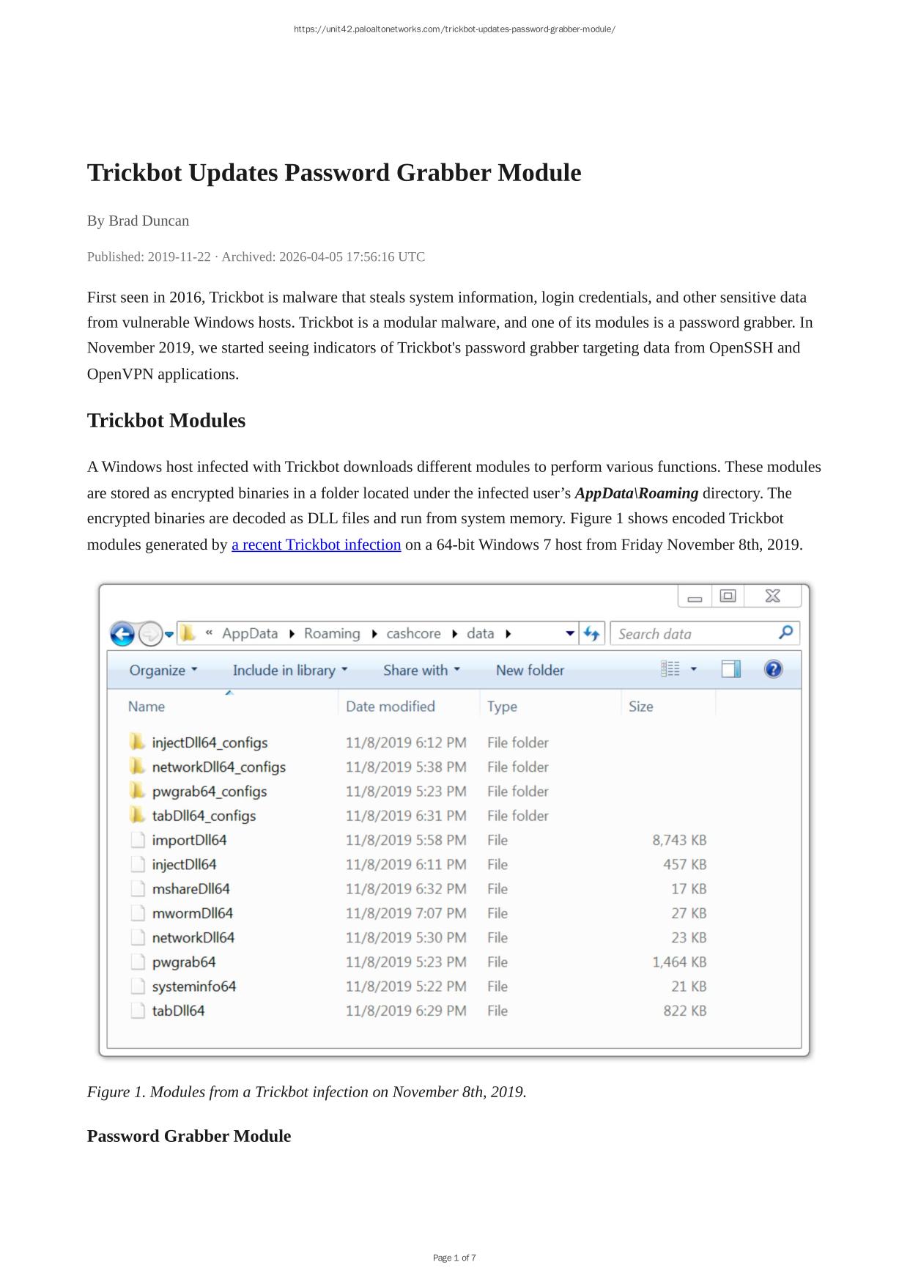Expand the Organize dropdown menu
Image resolution: width=910 pixels, height=1287 pixels.
tap(163, 671)
